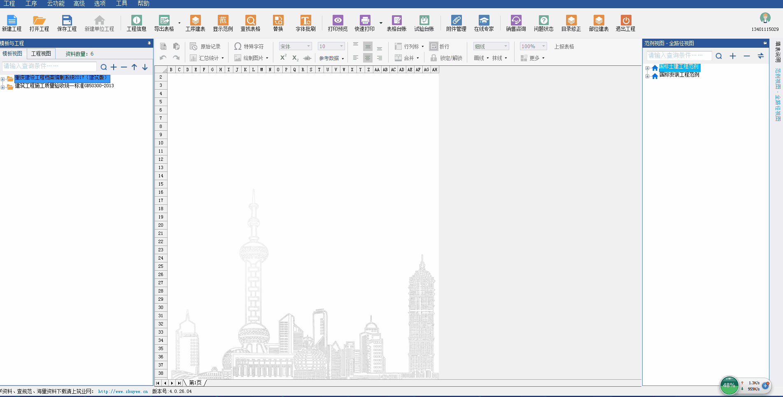
Task: Click the 退出工程 exit project icon
Action: 625,23
